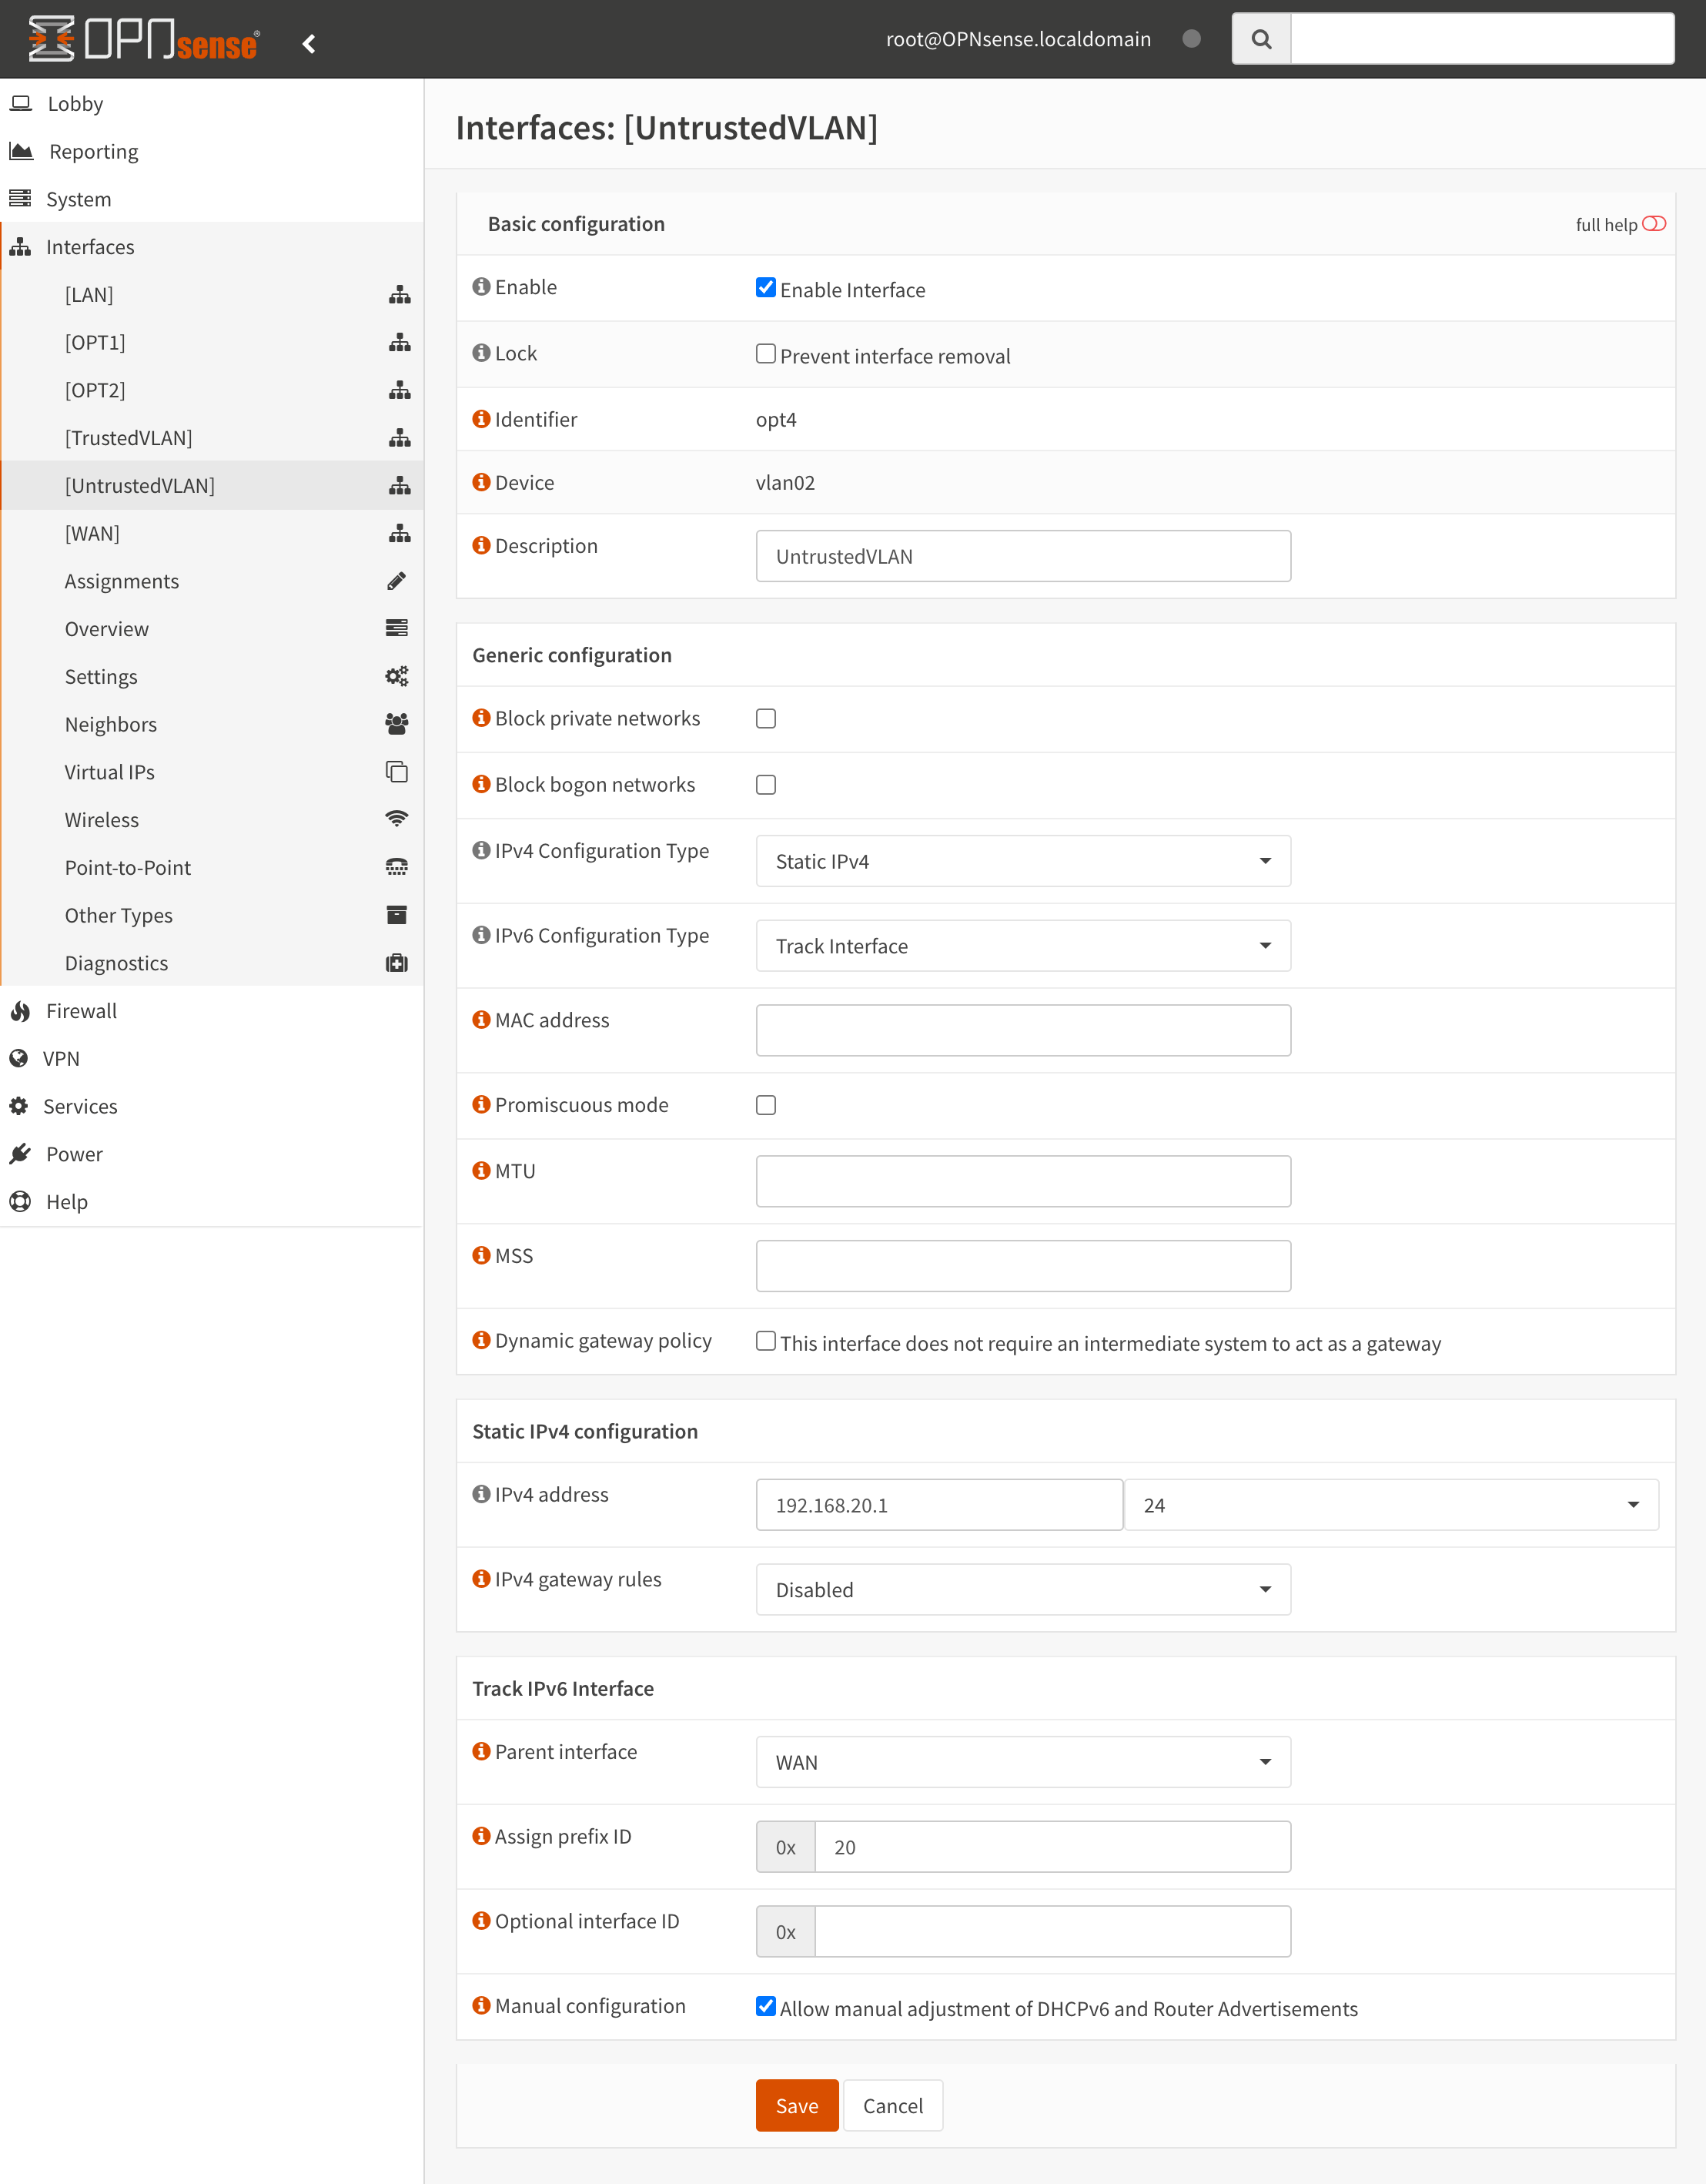Click the Firewall section icon in sidebar

click(23, 1010)
